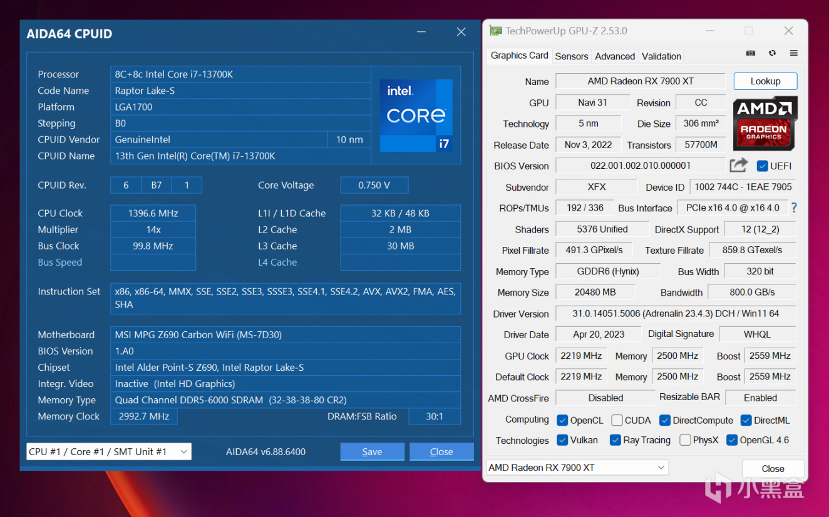The image size is (829, 517).
Task: Click the Subvendor value "XFX"
Action: (x=597, y=187)
